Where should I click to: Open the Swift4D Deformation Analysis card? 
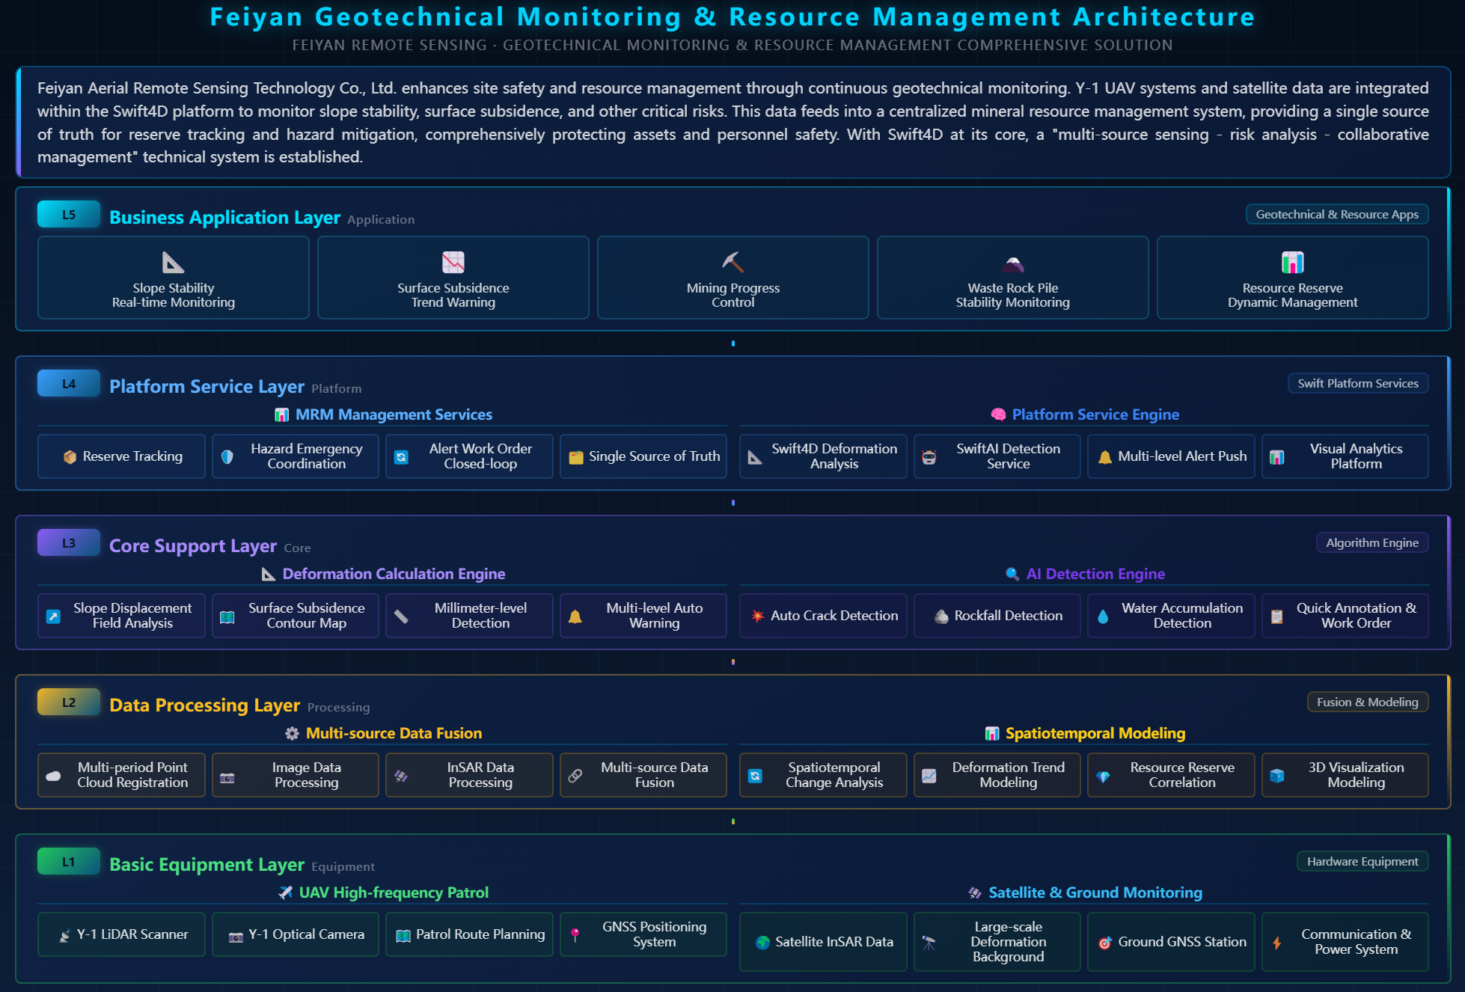[823, 456]
